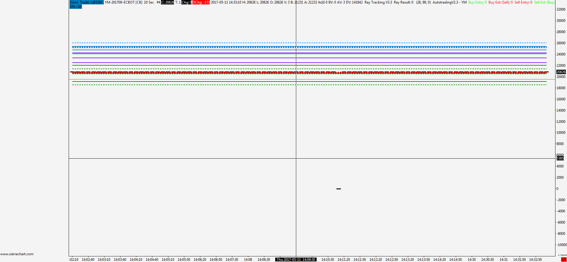Click the 'Ray Tracking V3.3' study name
Image resolution: width=567 pixels, height=262 pixels.
pyautogui.click(x=378, y=2)
